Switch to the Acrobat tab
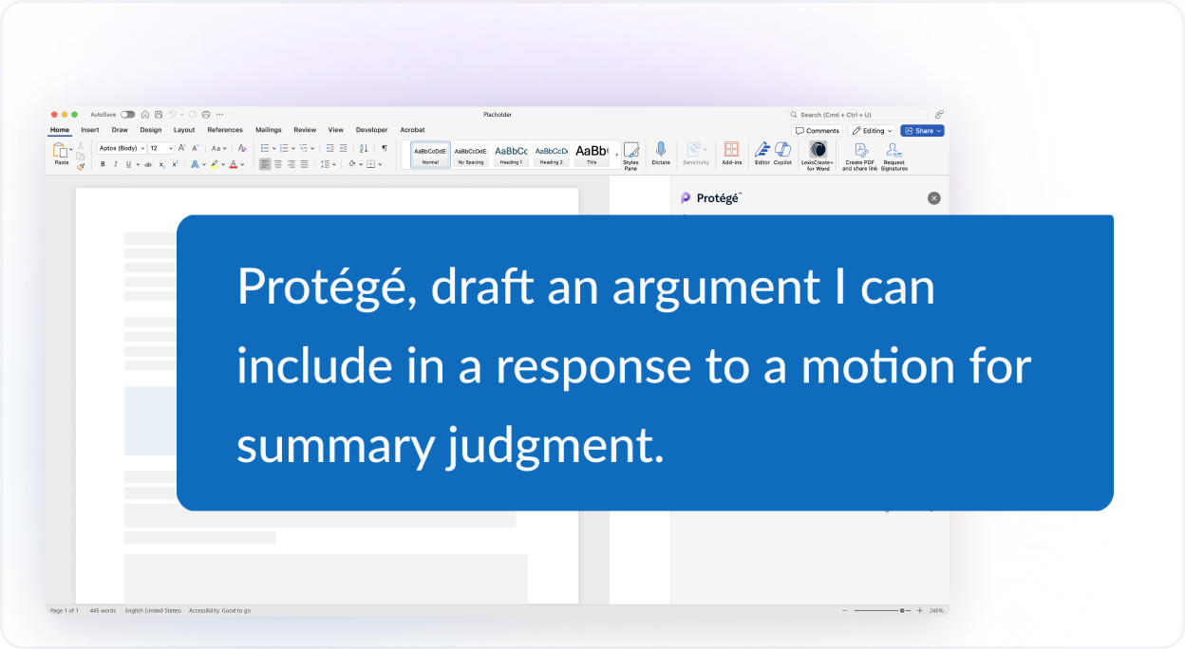1185x649 pixels. click(412, 130)
